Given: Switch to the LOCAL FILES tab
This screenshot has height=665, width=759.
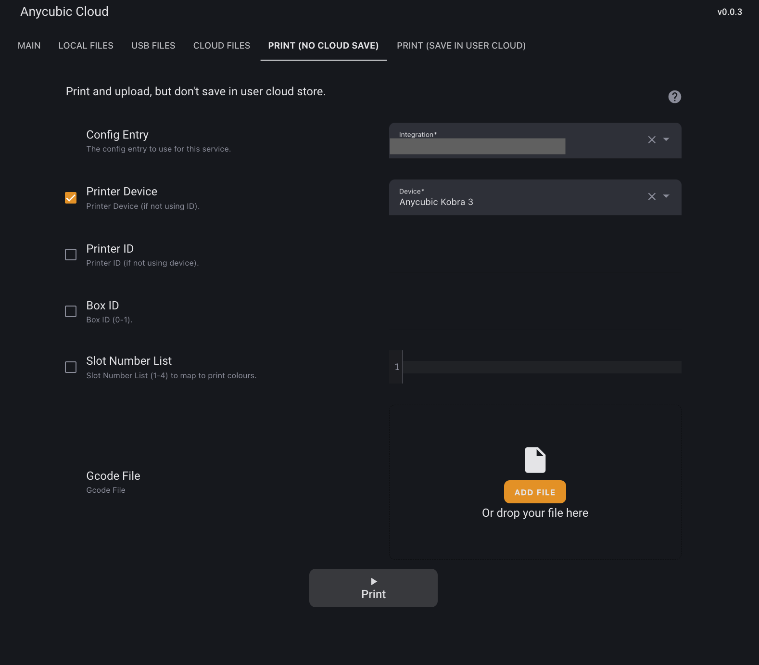Looking at the screenshot, I should click(x=86, y=46).
